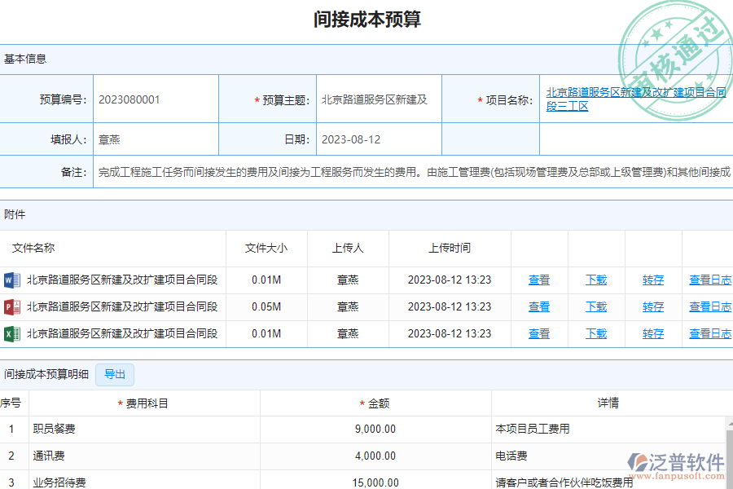Click the PowerPoint icon of the second attachment
Screen dimensions: 733x489
pyautogui.click(x=11, y=306)
